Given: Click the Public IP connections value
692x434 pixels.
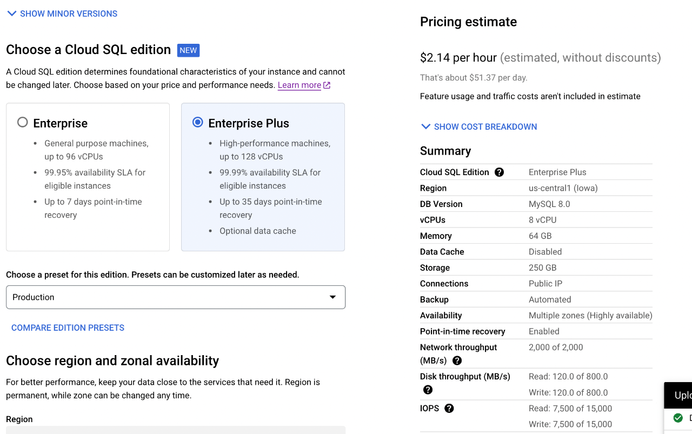Looking at the screenshot, I should (x=545, y=283).
